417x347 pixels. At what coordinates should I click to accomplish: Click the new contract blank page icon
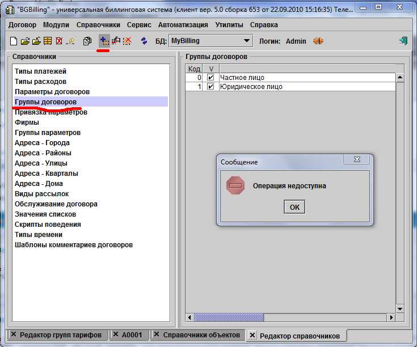pyautogui.click(x=14, y=41)
